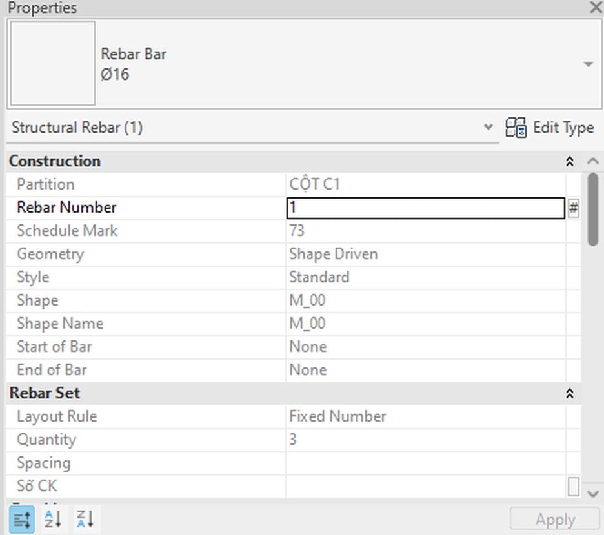Click the Quantity value 3
Viewport: 604px width, 535px height.
pos(293,440)
